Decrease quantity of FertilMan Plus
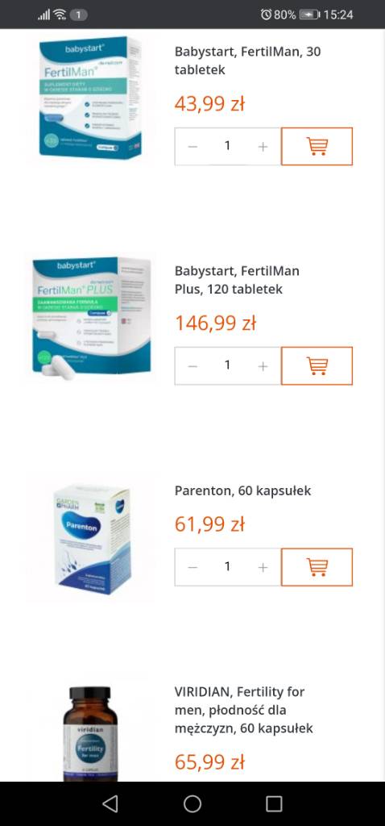The image size is (385, 826). tap(192, 365)
